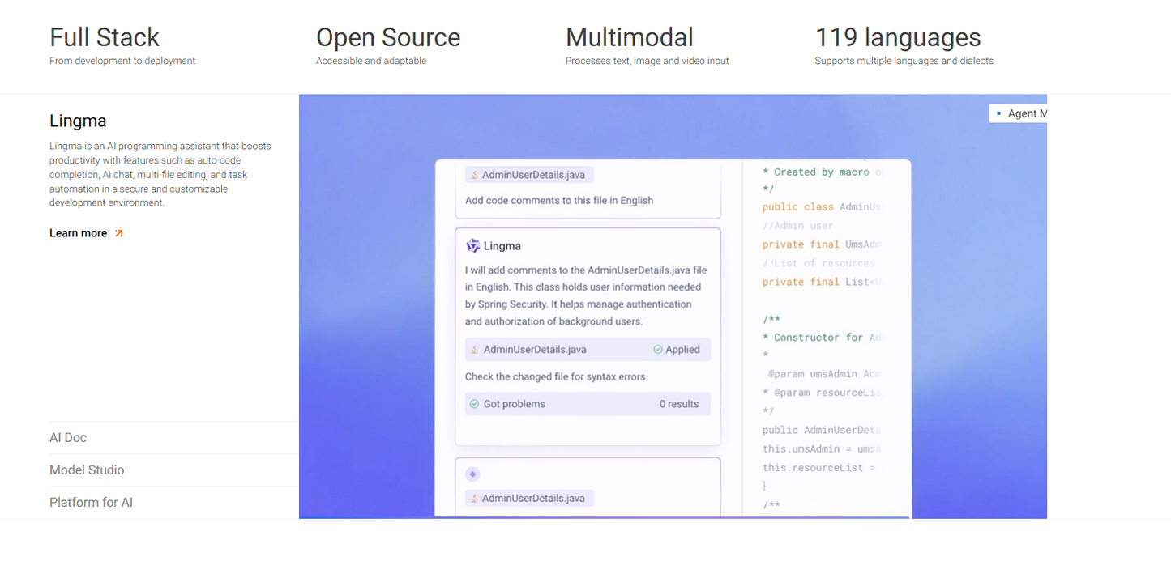Click the Full Stack heading
The width and height of the screenshot is (1171, 561).
105,37
